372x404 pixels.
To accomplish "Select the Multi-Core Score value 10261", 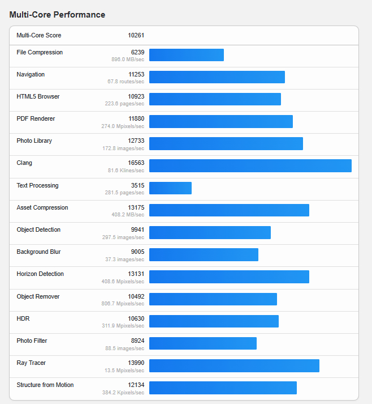I will 136,35.
